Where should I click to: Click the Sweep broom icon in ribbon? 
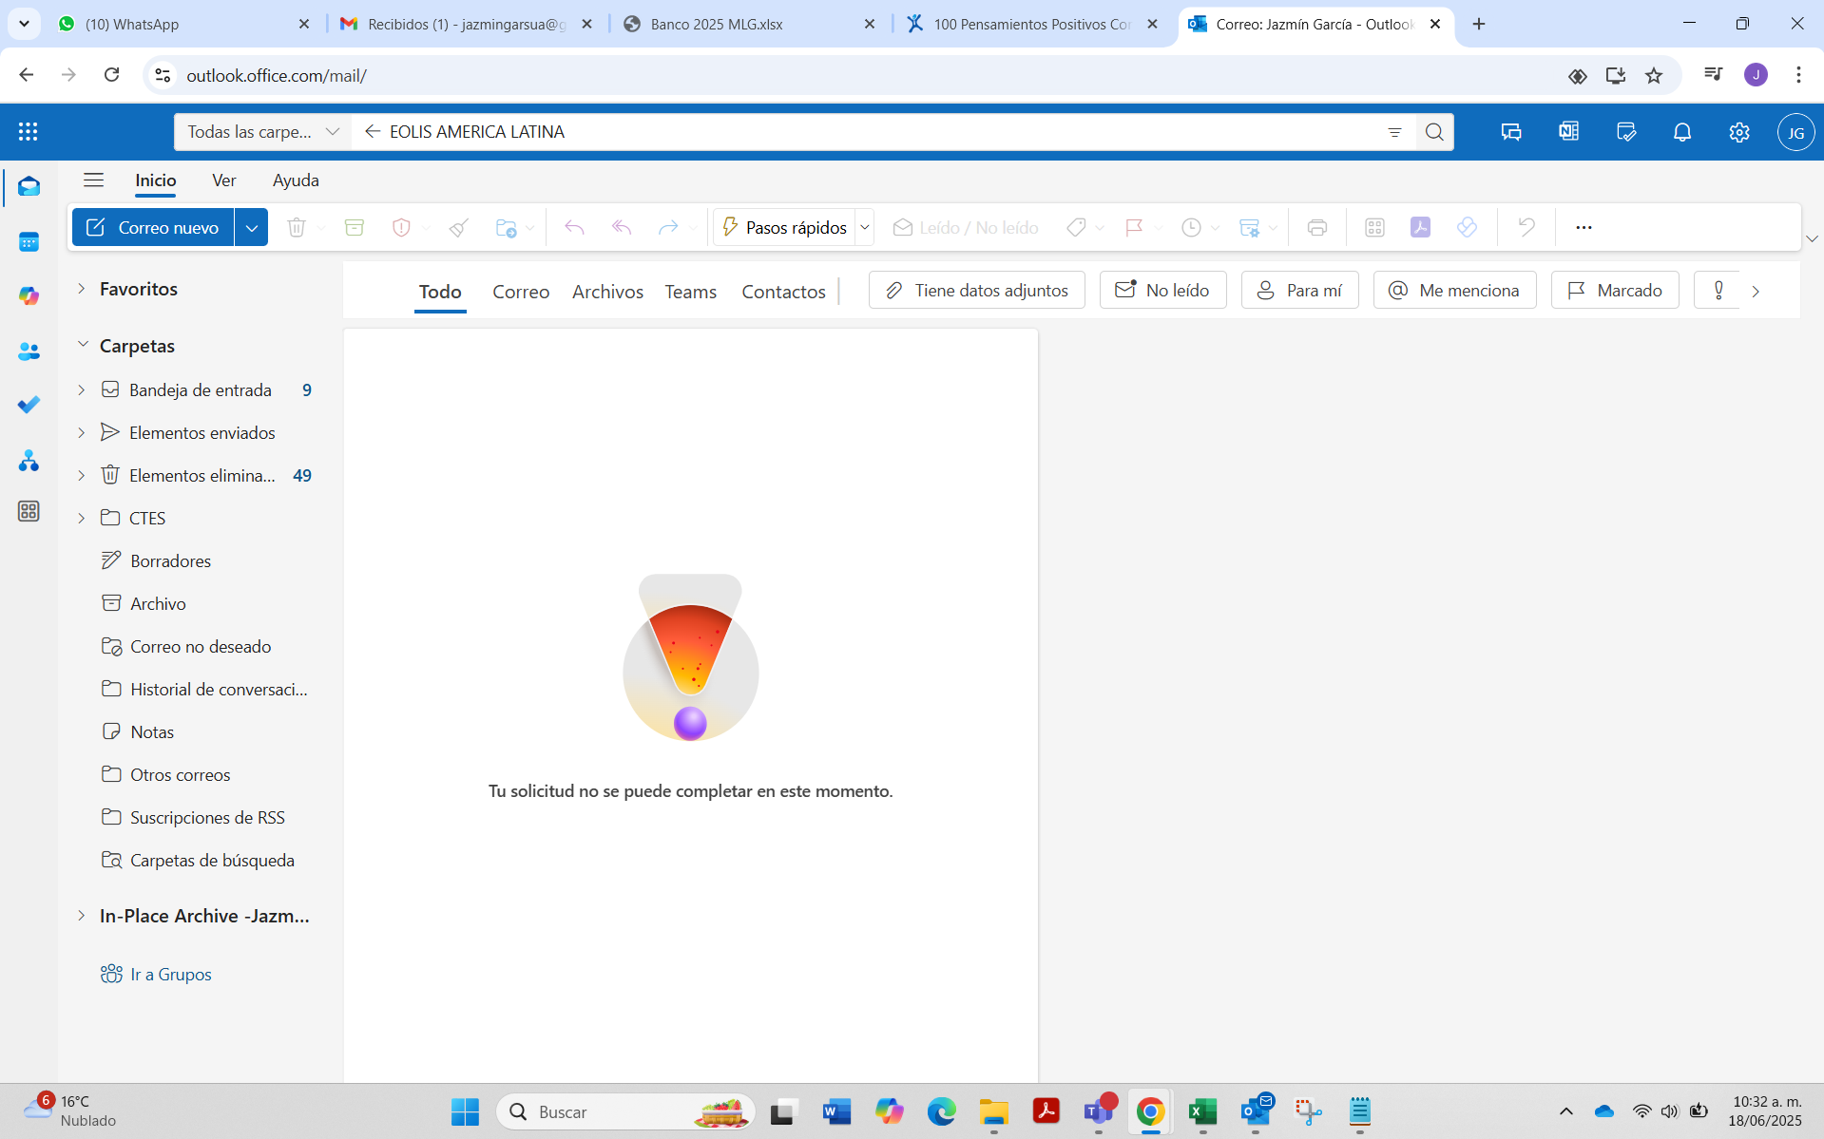tap(459, 227)
